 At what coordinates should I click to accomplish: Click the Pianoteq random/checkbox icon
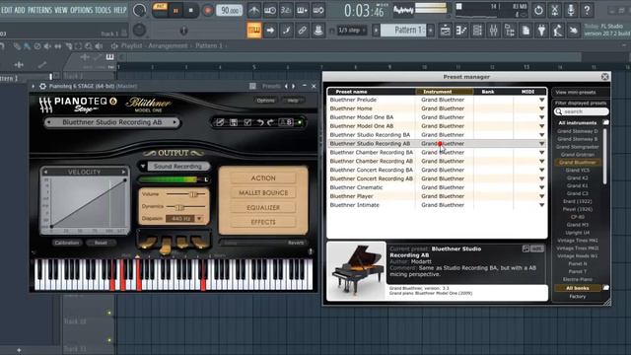[247, 122]
